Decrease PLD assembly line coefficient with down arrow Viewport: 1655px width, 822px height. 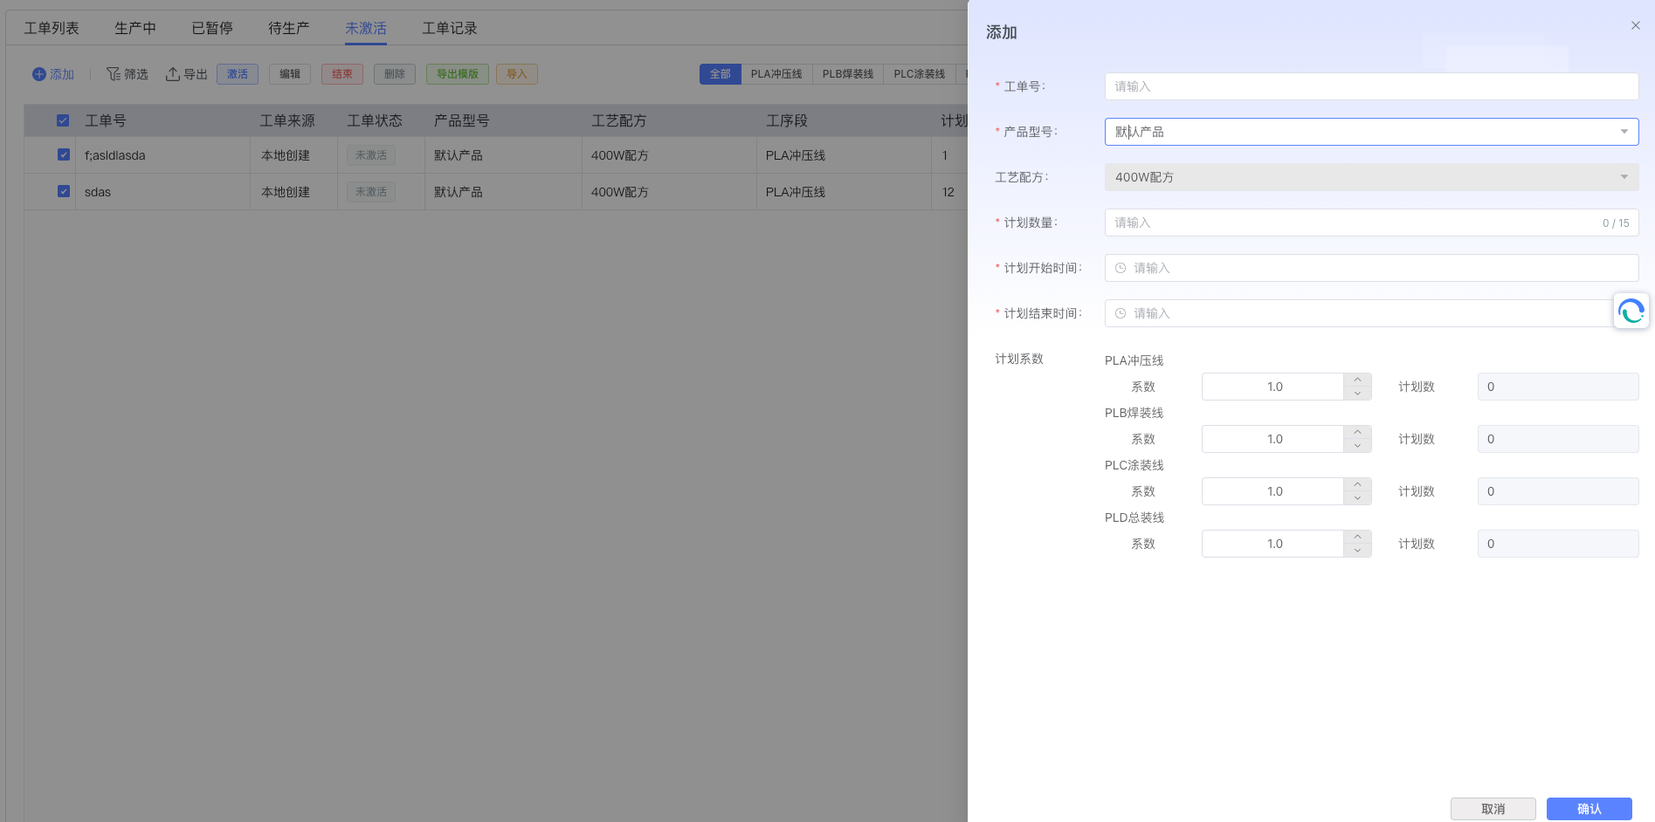[1357, 551]
